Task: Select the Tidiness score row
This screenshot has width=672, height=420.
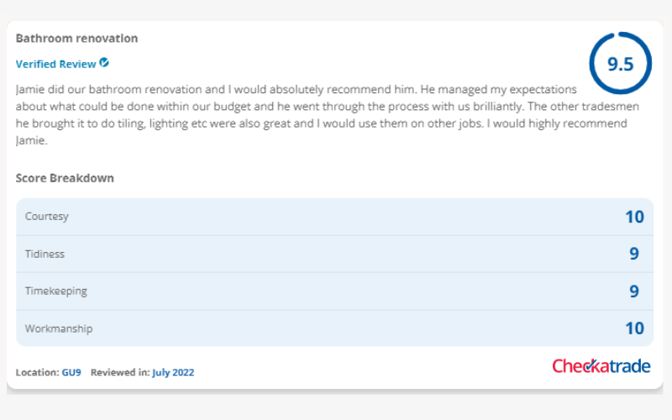Action: [x=334, y=255]
